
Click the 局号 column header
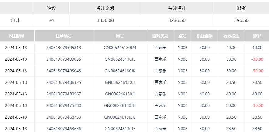120,36
